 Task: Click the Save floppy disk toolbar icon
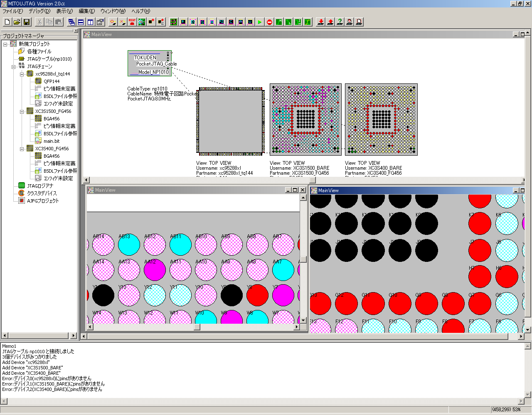click(27, 22)
